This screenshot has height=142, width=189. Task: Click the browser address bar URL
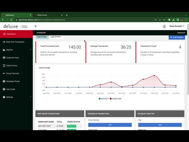click(42, 20)
